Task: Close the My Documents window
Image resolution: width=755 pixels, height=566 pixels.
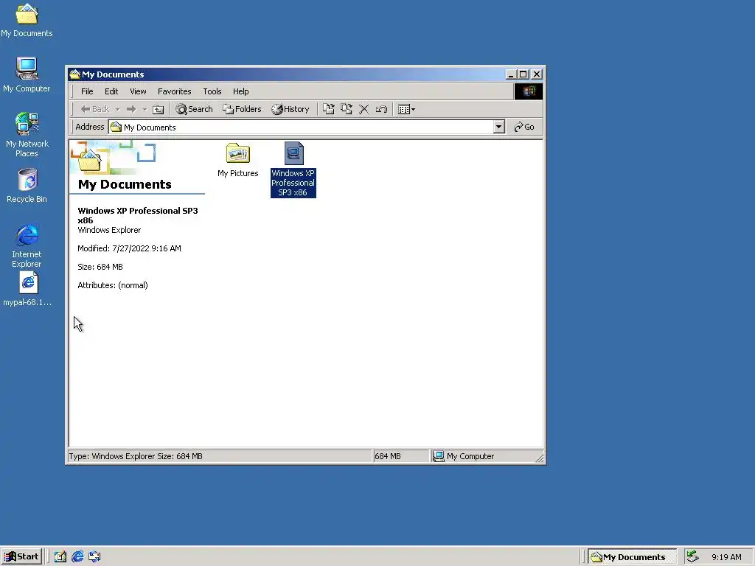Action: tap(537, 74)
